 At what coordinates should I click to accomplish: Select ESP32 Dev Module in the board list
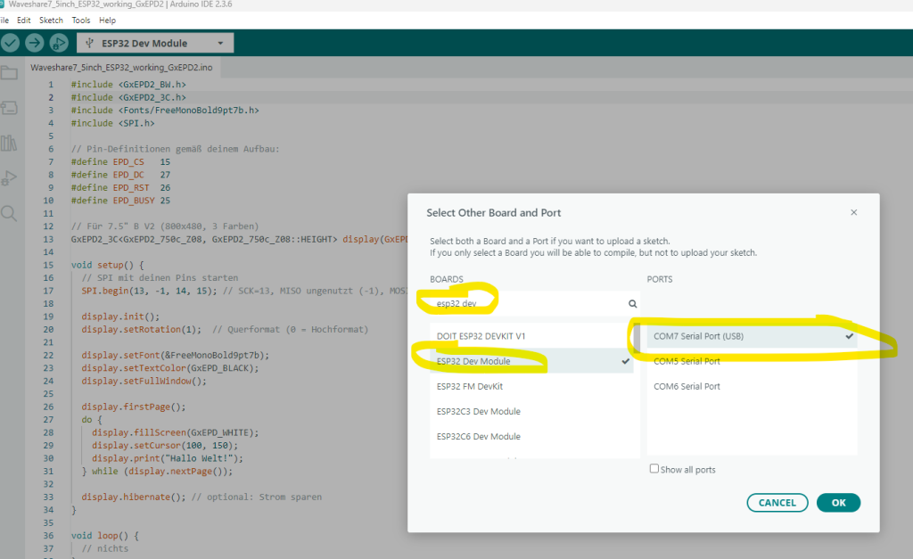(531, 361)
